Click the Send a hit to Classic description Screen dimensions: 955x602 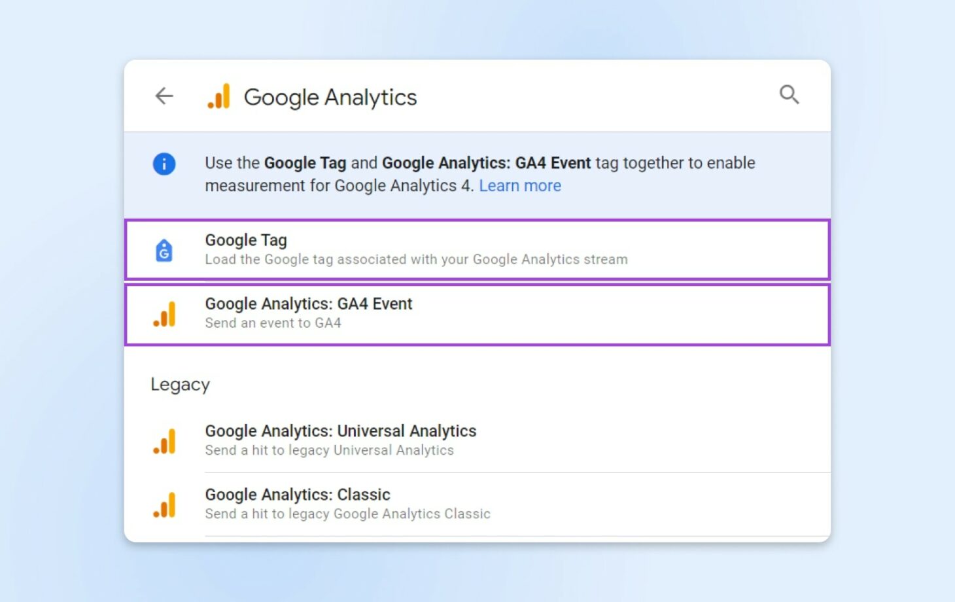tap(347, 514)
